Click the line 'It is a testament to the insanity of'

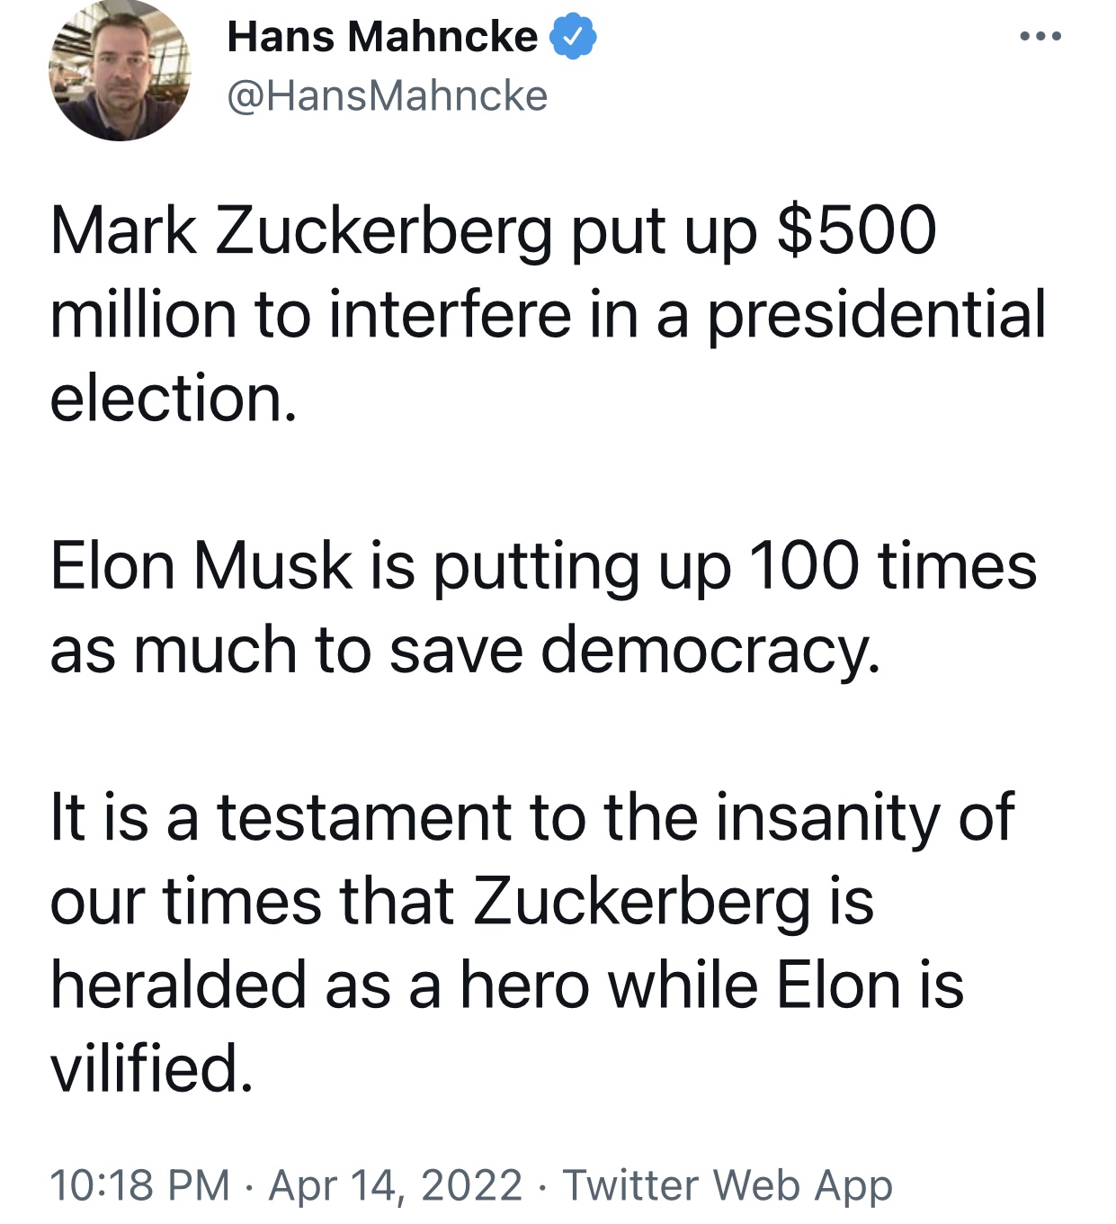532,817
